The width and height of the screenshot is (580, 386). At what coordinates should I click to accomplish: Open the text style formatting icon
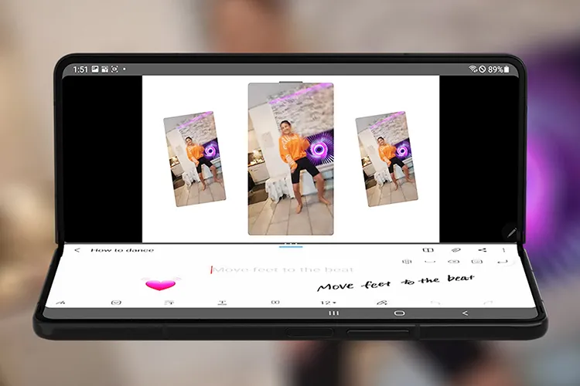pyautogui.click(x=169, y=303)
